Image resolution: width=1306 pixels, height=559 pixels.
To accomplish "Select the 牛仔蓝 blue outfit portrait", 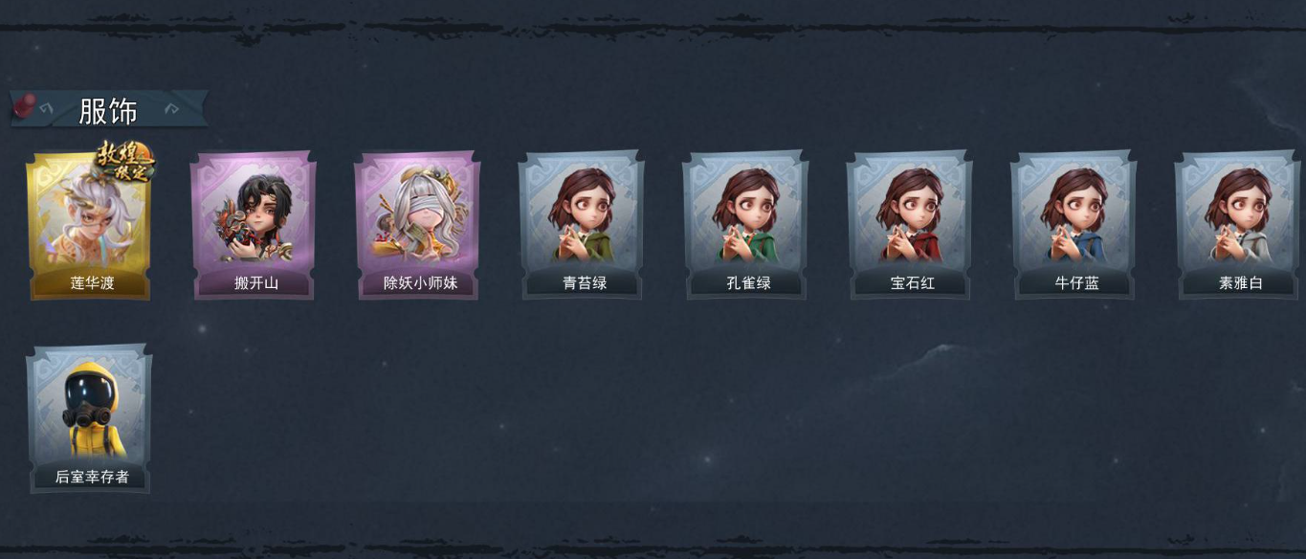I will [x=1074, y=225].
